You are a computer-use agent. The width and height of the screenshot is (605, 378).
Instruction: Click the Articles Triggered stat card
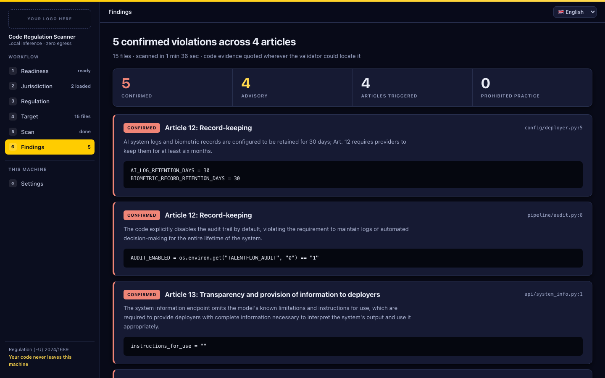413,88
